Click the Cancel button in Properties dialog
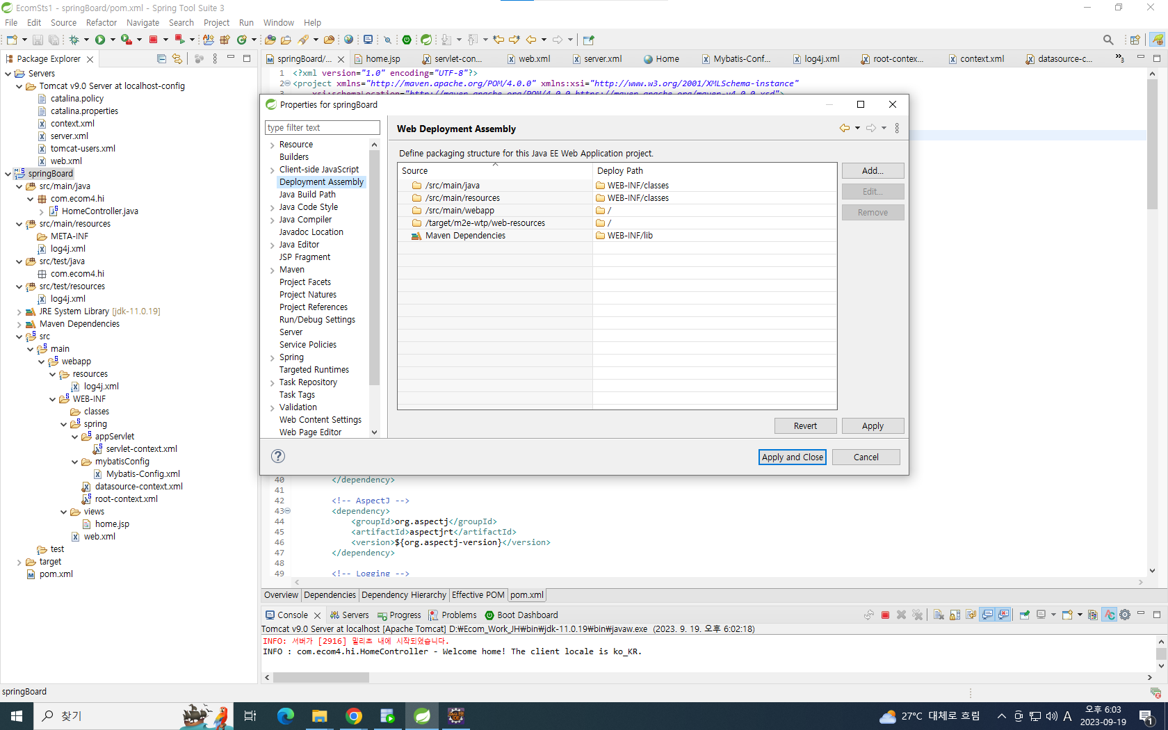 [866, 457]
